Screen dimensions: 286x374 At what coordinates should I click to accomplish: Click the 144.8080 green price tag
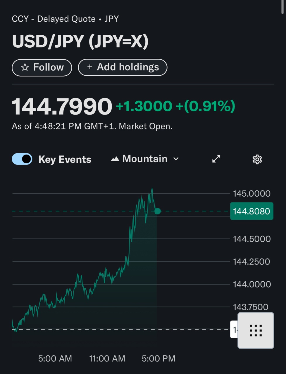coord(251,211)
